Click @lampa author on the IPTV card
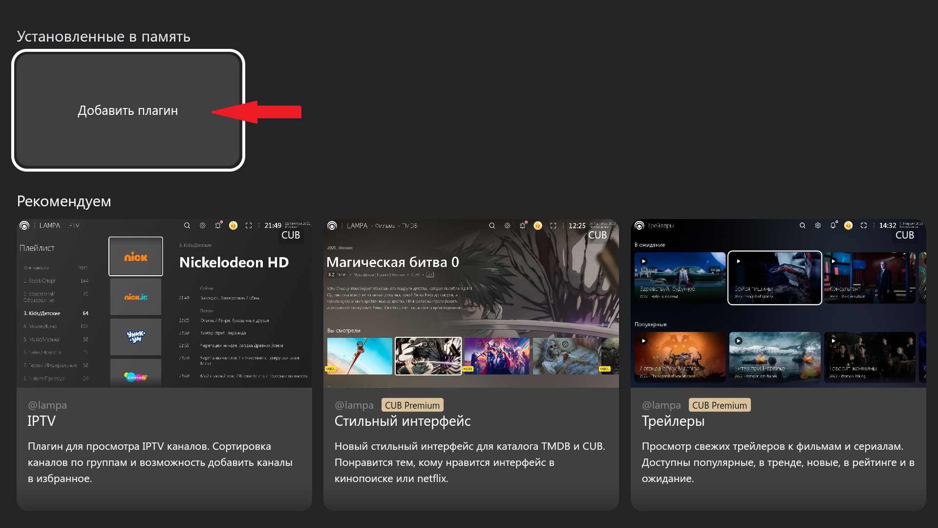This screenshot has width=938, height=528. (47, 405)
